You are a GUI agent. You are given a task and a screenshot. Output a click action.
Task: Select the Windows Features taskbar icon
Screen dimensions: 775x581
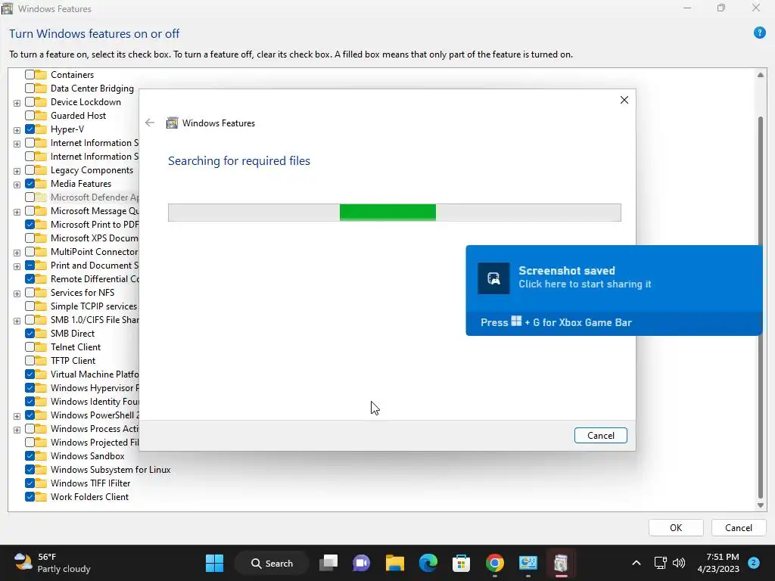(x=561, y=563)
